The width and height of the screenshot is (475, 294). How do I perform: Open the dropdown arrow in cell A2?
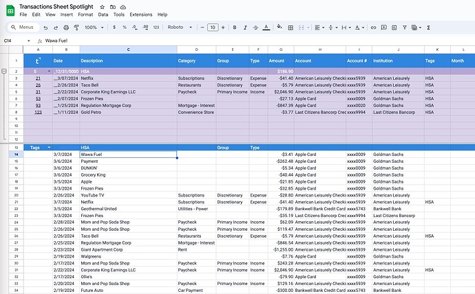49,71
